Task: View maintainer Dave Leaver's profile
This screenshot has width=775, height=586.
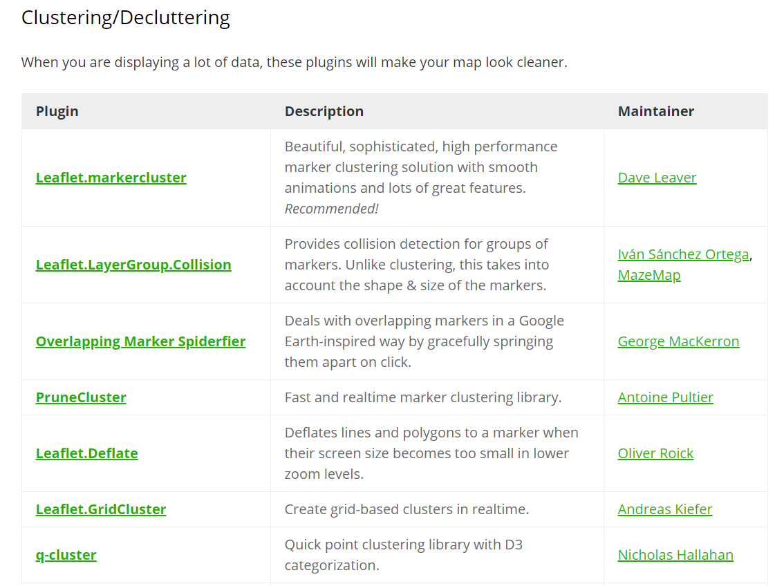Action: tap(657, 178)
